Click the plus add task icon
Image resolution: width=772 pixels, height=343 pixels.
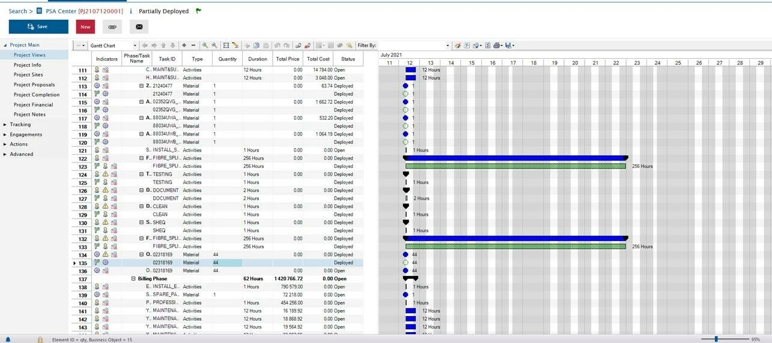coord(184,46)
